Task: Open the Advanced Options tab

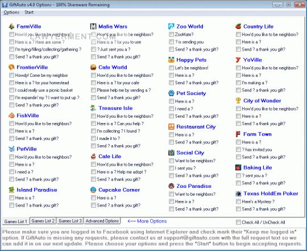Action: [102, 221]
